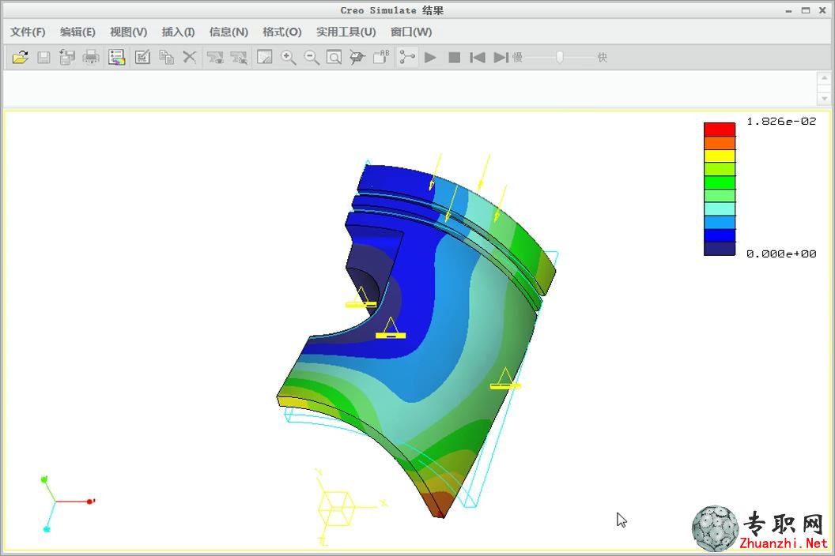Minimize the Creo Simulate results window
Image resolution: width=835 pixels, height=556 pixels.
click(x=788, y=10)
